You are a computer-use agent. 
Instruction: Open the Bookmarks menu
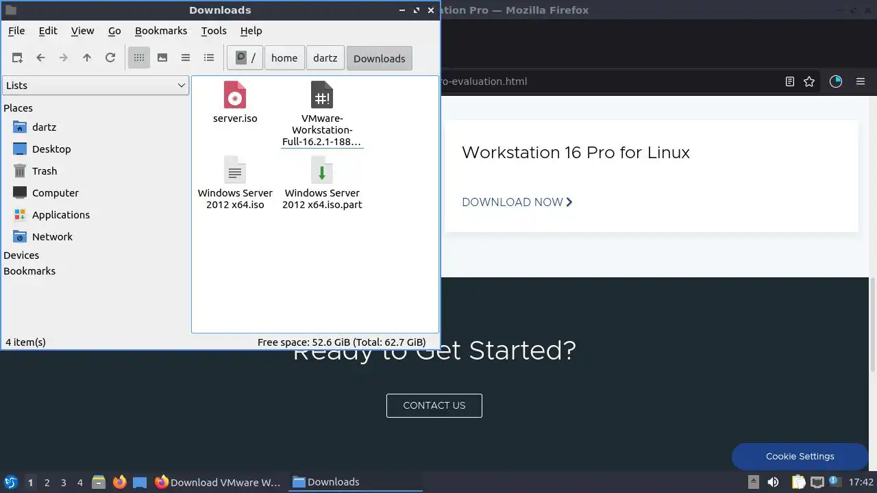(161, 31)
